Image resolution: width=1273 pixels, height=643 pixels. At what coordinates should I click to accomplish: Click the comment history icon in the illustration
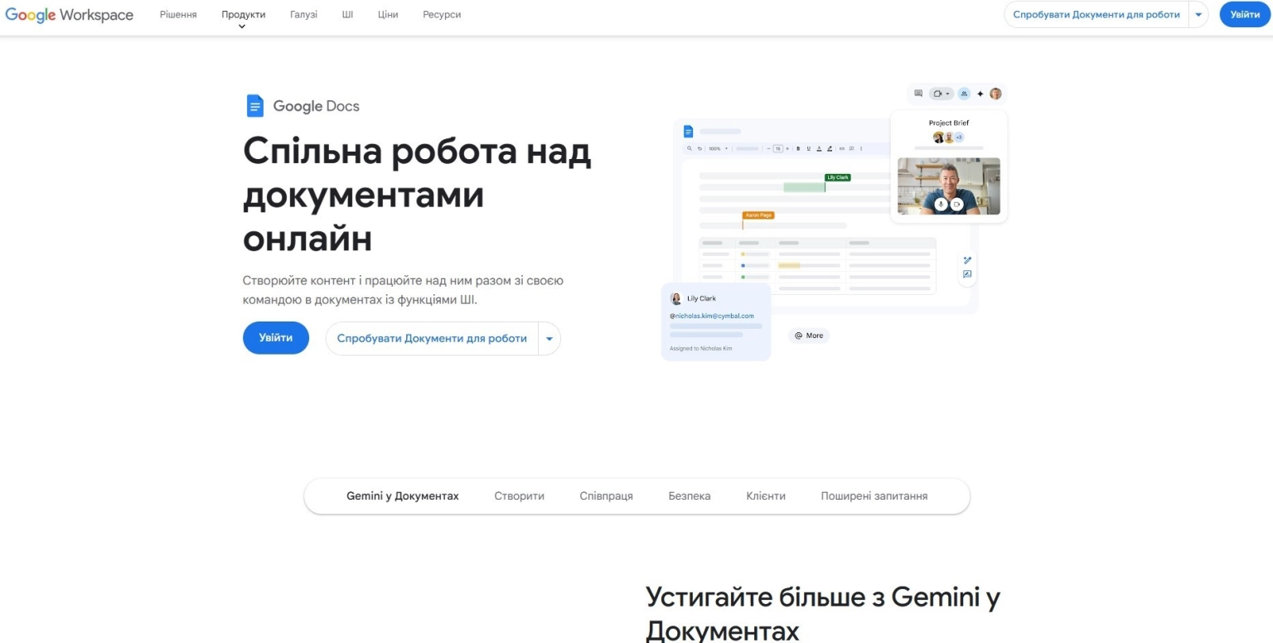coord(918,94)
